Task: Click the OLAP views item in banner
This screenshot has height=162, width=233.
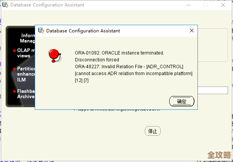Action: coord(24,53)
